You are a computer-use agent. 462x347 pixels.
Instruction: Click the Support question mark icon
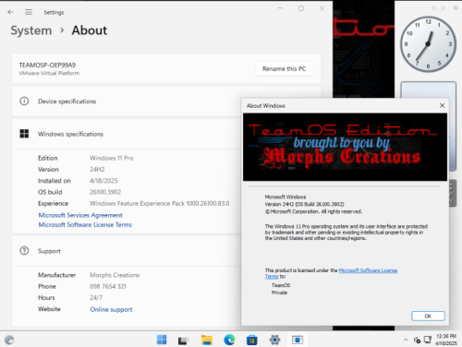(24, 251)
